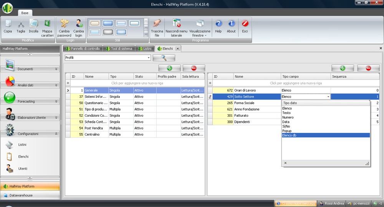Viewport: 384px width, 207px height.
Task: Select the Orari di Lavoro field row
Action: [x=294, y=90]
